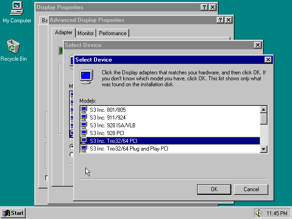292x219 pixels.
Task: Click the monitor icon beside S3 Inc. 928 ISA/VLB
Action: [84, 125]
